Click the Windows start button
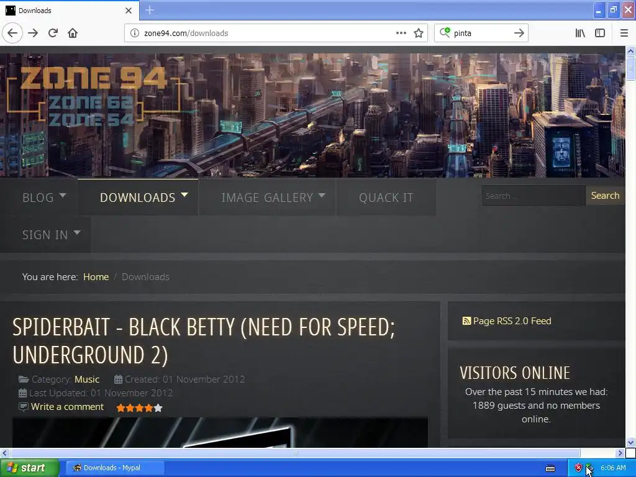Screen dimensions: 636x477 (30, 468)
